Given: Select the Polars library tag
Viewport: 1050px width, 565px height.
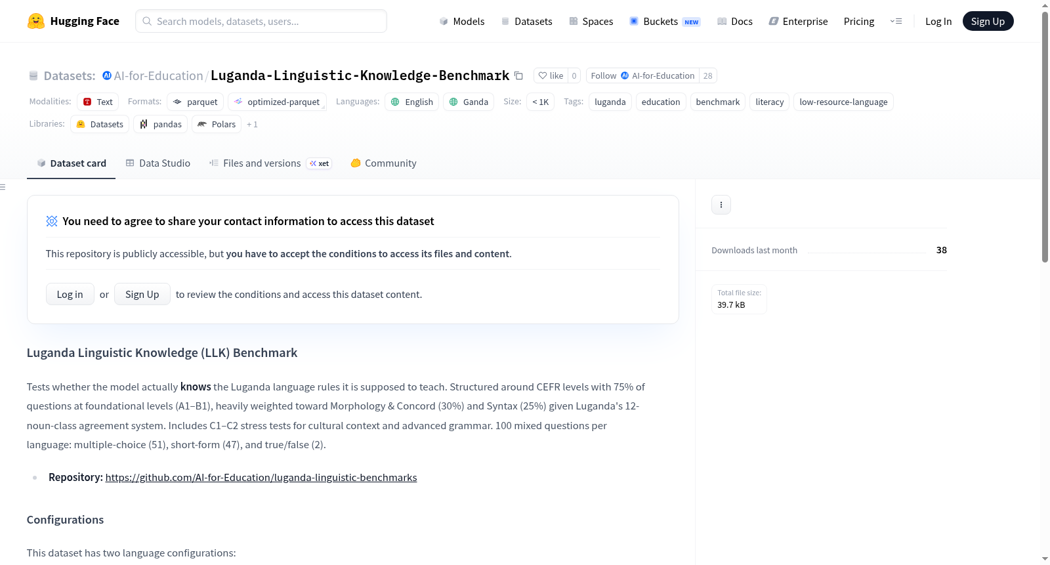Looking at the screenshot, I should 217,124.
